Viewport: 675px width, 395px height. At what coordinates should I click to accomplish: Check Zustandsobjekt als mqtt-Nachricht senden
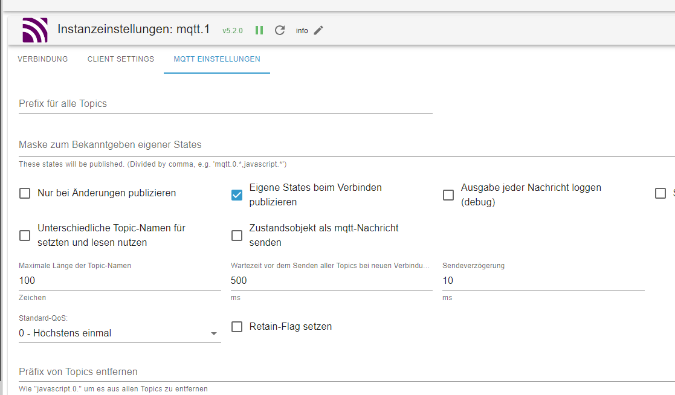pos(237,236)
